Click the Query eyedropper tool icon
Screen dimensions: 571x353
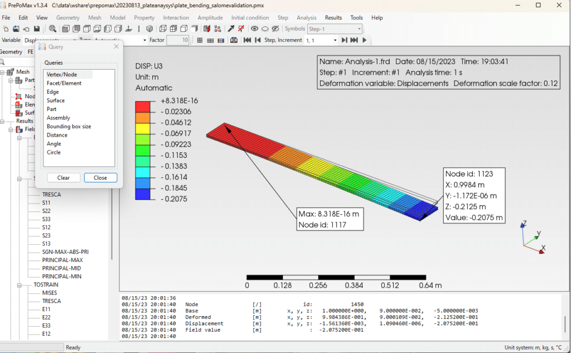pos(231,28)
